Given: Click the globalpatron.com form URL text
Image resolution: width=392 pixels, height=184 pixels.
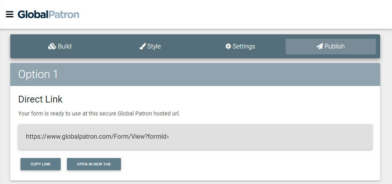Looking at the screenshot, I should pyautogui.click(x=97, y=137).
